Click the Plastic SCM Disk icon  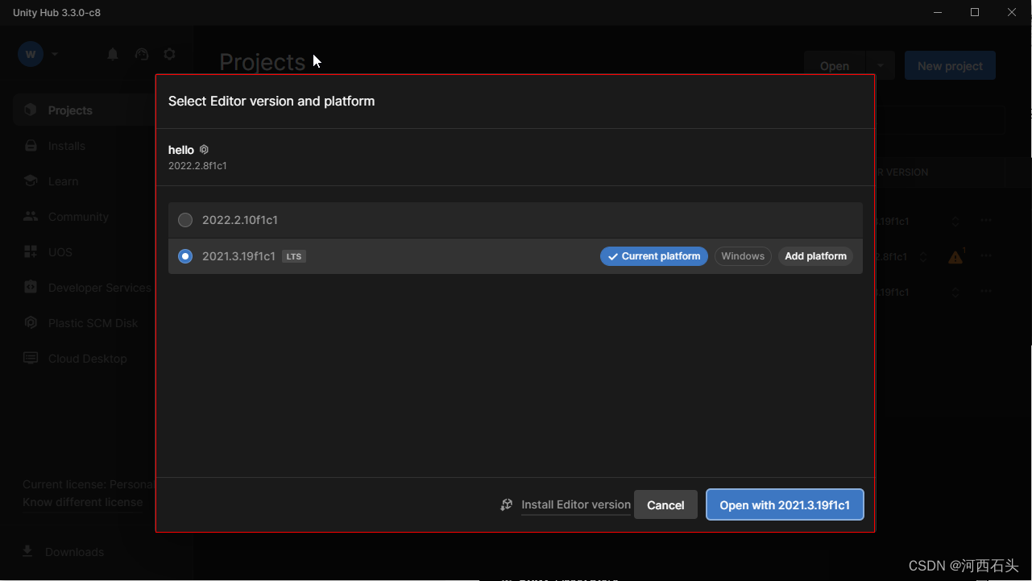31,322
